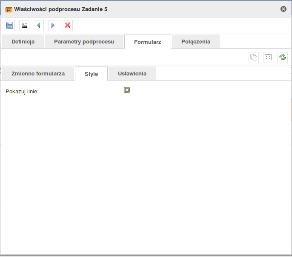
Task: Open the Parametry podprocesu tab
Action: click(84, 42)
